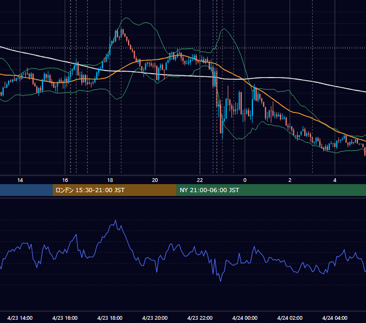This screenshot has width=366, height=323.
Task: Click the 4 hour label on time axis
Action: pyautogui.click(x=335, y=180)
